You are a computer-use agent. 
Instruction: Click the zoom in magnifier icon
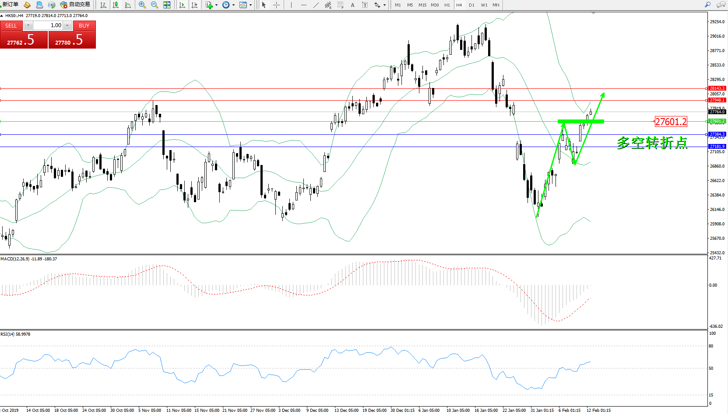tap(142, 5)
